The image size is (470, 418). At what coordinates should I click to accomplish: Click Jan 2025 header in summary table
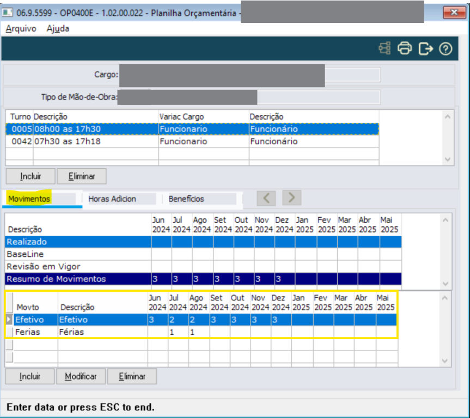click(305, 224)
